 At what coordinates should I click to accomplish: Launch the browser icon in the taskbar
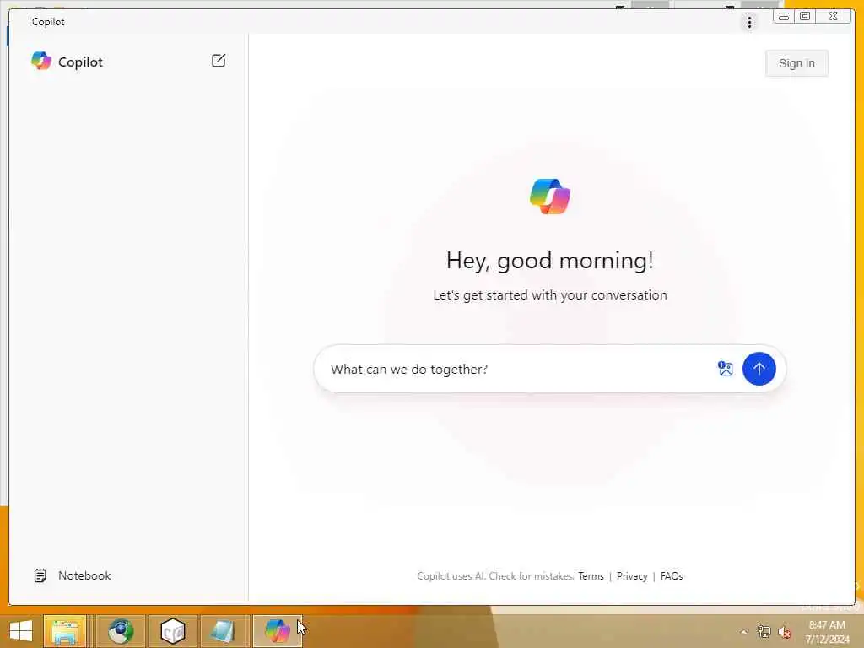pos(121,631)
